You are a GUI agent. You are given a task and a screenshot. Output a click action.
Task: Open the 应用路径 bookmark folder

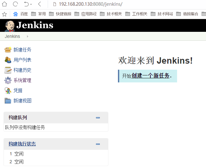pos(86,14)
